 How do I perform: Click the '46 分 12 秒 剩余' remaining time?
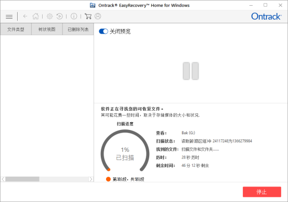click(195, 166)
